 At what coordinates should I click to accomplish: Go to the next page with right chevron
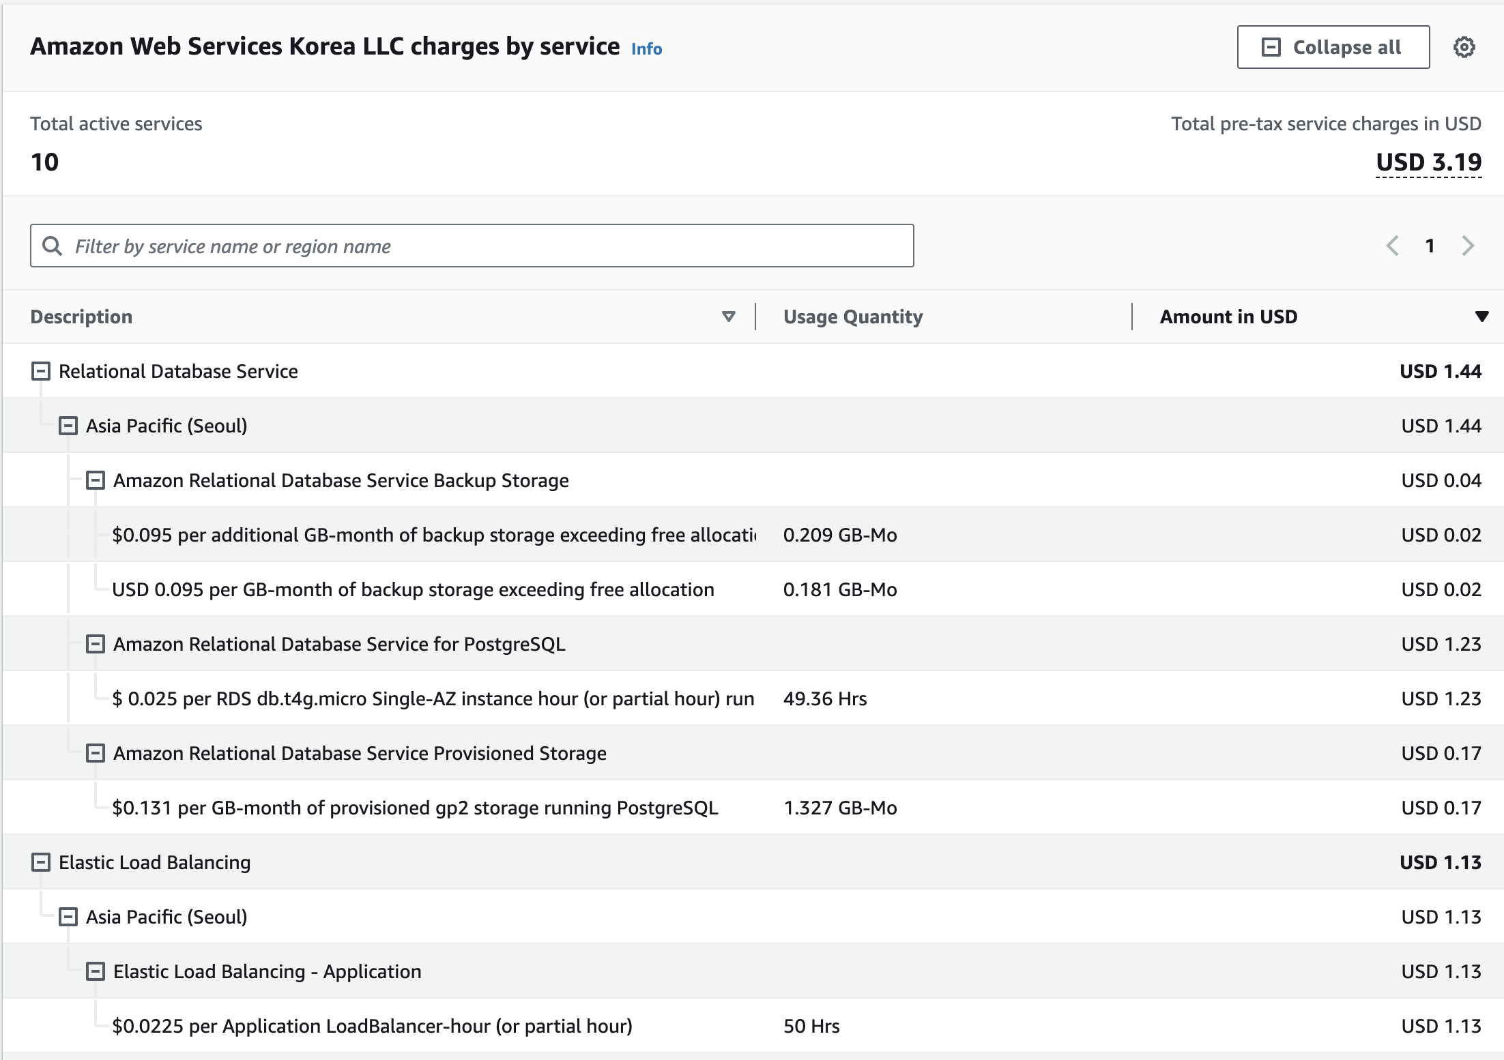(1468, 246)
